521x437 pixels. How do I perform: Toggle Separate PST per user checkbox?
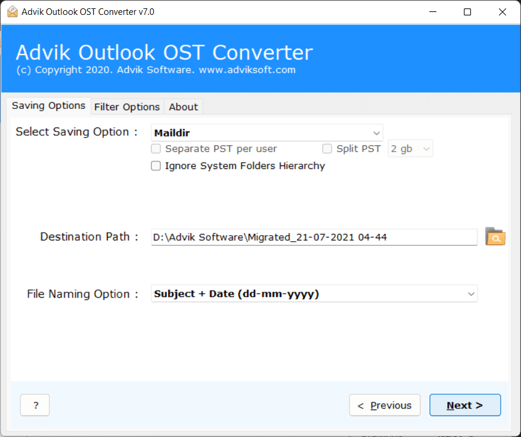(x=156, y=149)
